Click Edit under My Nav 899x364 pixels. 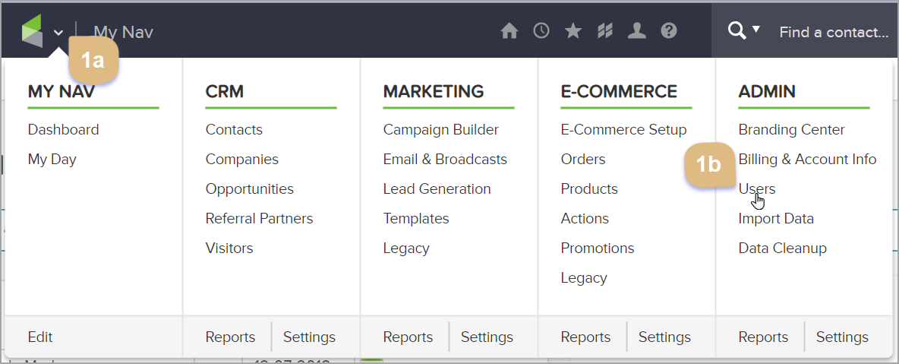pyautogui.click(x=40, y=337)
